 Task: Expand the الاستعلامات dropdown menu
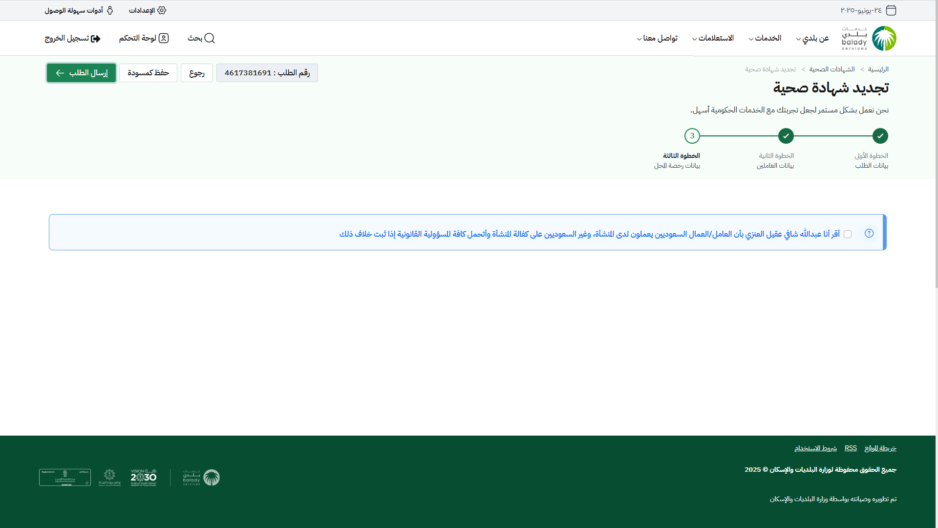tap(713, 38)
